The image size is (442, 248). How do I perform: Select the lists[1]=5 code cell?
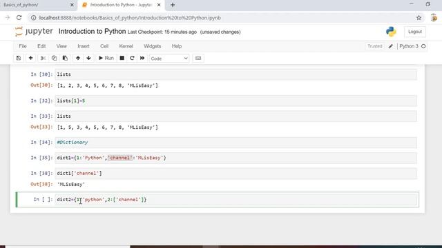click(236, 101)
